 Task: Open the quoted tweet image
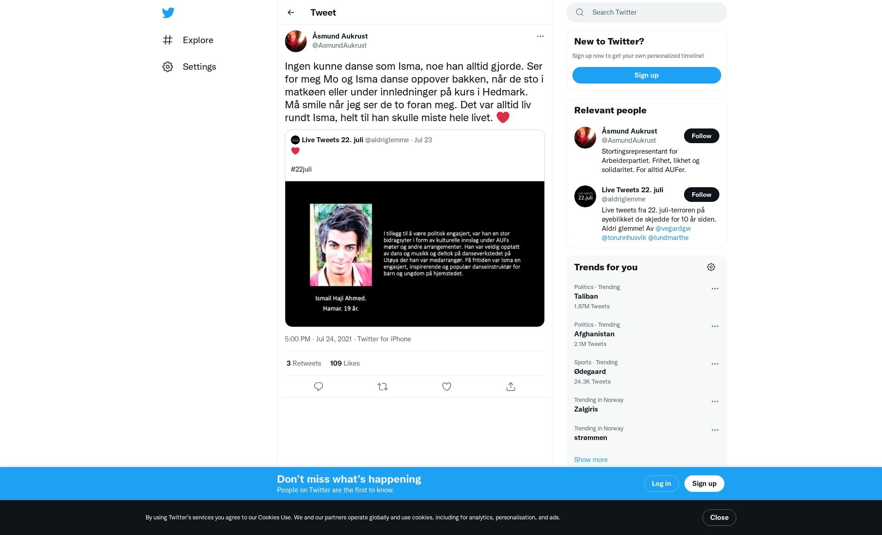coord(415,254)
